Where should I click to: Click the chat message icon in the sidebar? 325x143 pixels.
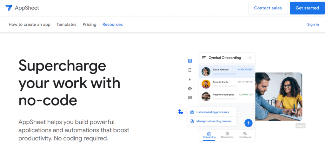click(x=190, y=98)
